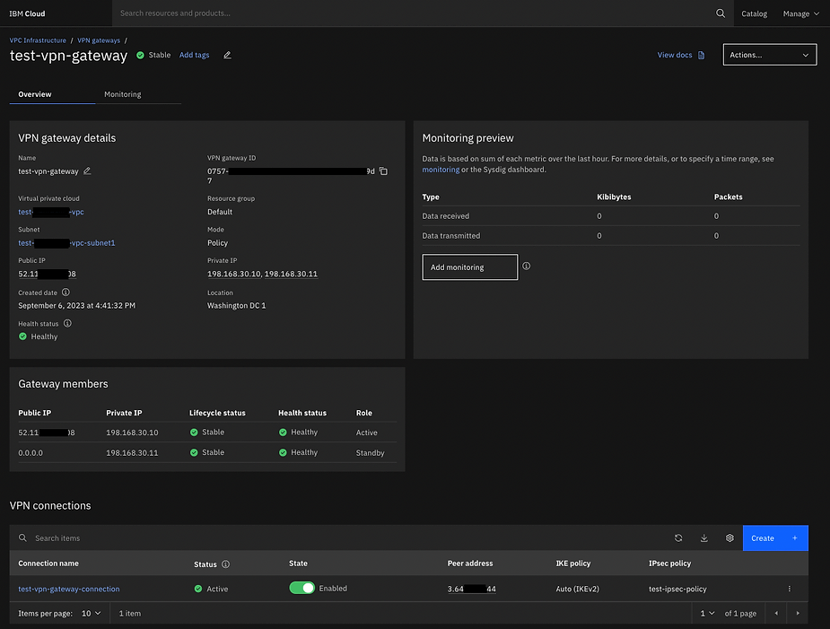
Task: Open VPN connections table settings gear
Action: pyautogui.click(x=730, y=538)
